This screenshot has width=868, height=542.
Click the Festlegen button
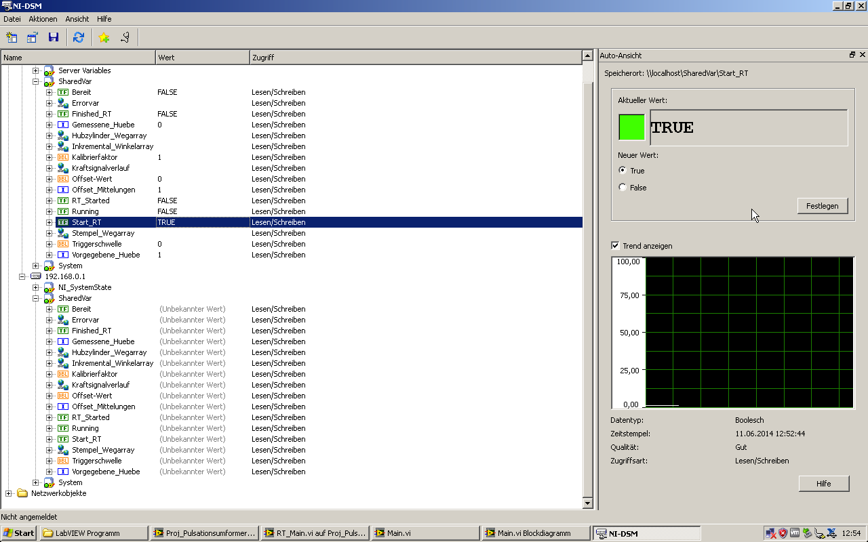point(822,206)
